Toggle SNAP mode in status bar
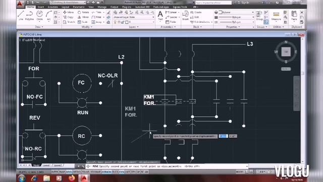This screenshot has height=182, width=323. point(62,172)
